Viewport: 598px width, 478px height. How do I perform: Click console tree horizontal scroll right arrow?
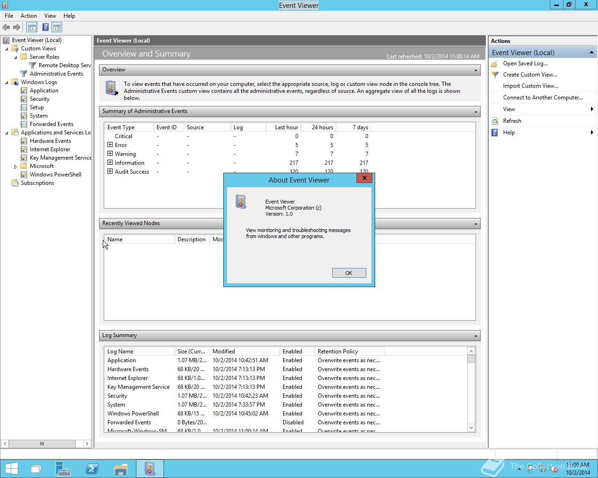pos(87,443)
